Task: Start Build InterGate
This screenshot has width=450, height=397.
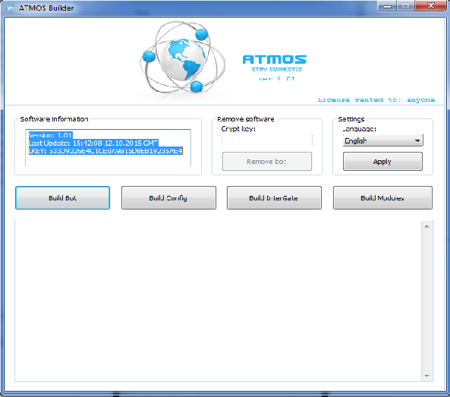Action: tap(274, 198)
